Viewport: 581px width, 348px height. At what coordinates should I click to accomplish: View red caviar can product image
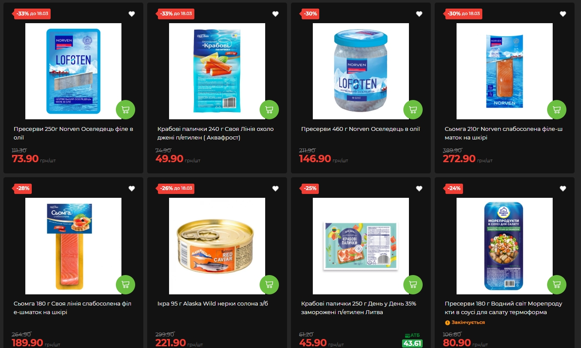coord(217,246)
